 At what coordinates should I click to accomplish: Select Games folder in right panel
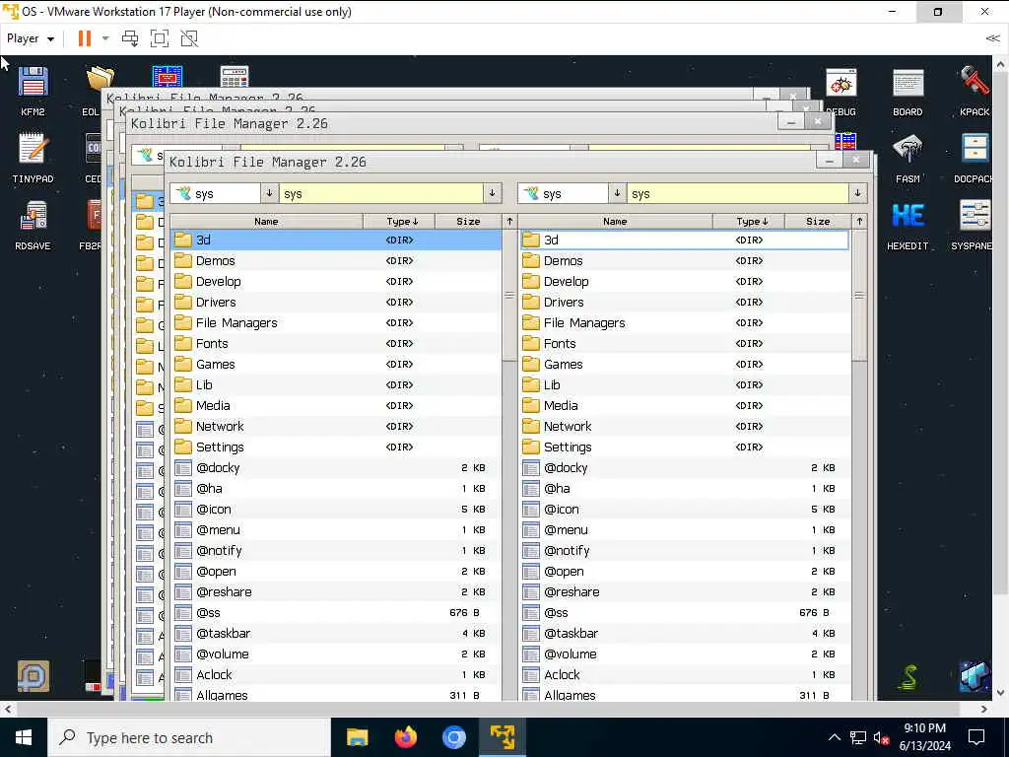(685, 365)
